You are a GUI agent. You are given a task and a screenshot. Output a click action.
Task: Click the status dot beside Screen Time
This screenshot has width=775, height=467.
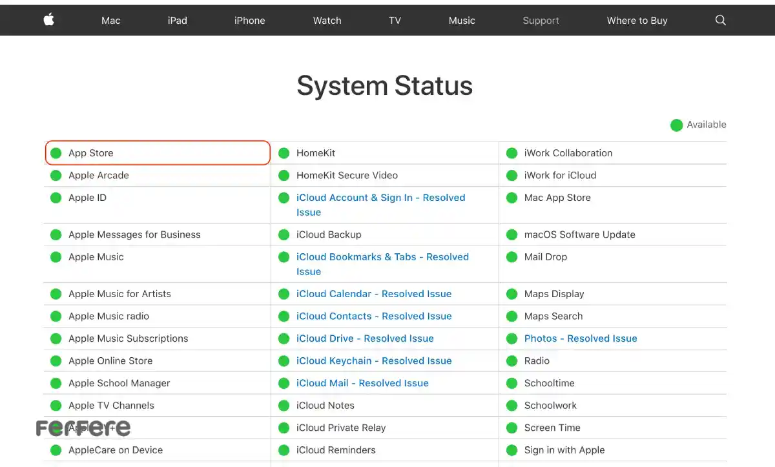[x=512, y=428]
